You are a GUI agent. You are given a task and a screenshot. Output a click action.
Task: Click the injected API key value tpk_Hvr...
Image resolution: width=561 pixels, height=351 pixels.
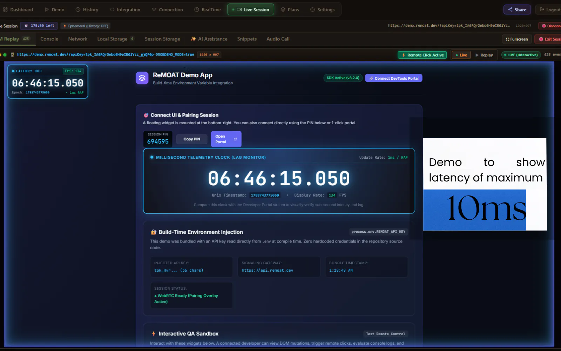179,270
